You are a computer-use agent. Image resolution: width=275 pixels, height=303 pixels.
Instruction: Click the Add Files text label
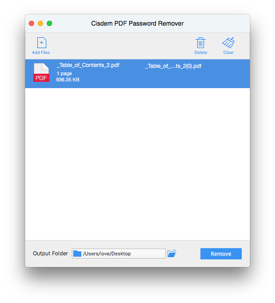coord(41,53)
